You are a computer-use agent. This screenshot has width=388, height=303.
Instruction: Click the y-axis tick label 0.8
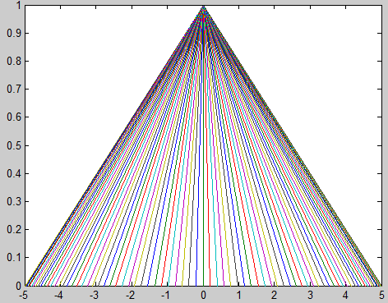tap(14, 62)
